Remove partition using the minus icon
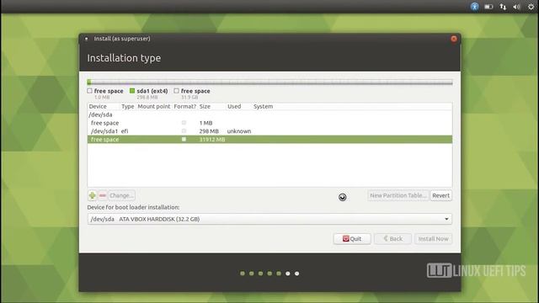The width and height of the screenshot is (539, 303). click(103, 195)
